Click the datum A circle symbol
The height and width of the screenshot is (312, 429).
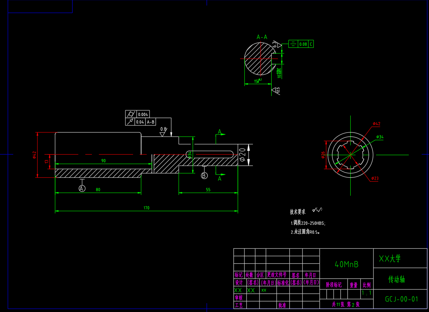(82, 188)
